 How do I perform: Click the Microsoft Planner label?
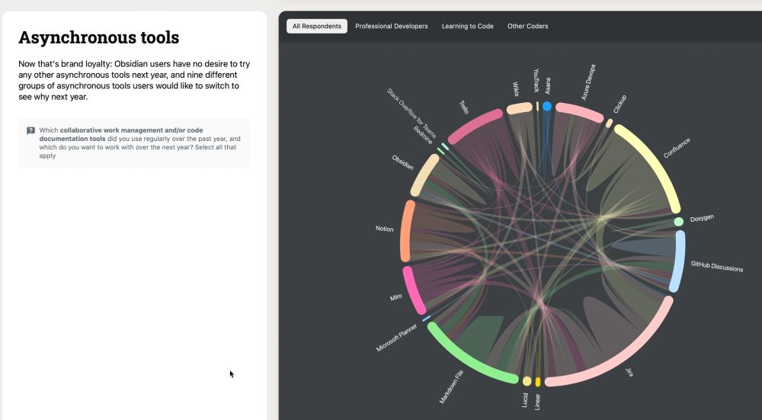tap(396, 338)
